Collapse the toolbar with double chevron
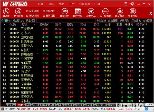The image size is (154, 112). [x=151, y=13]
